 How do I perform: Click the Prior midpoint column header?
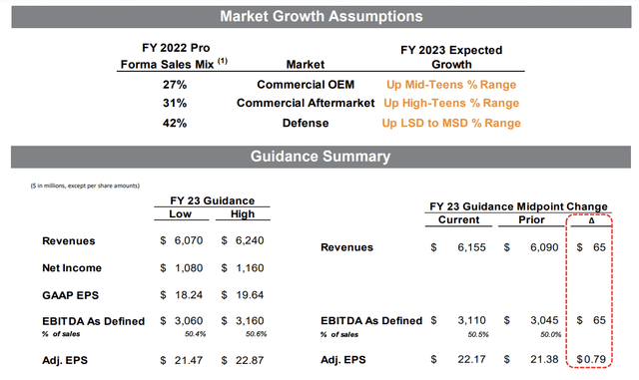pos(531,220)
